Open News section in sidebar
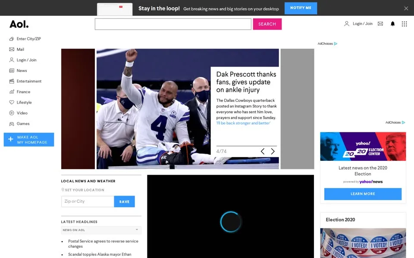The height and width of the screenshot is (258, 414). point(22,71)
